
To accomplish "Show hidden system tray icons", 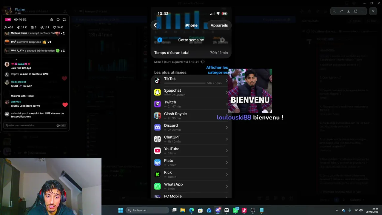I will tap(337, 210).
